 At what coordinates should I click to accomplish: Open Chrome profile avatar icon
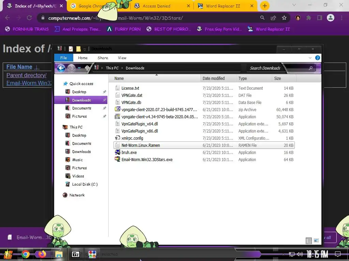(x=331, y=18)
